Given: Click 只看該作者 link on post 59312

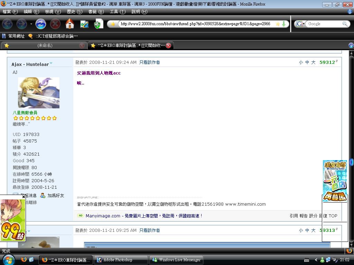Looking at the screenshot, I should [149, 62].
